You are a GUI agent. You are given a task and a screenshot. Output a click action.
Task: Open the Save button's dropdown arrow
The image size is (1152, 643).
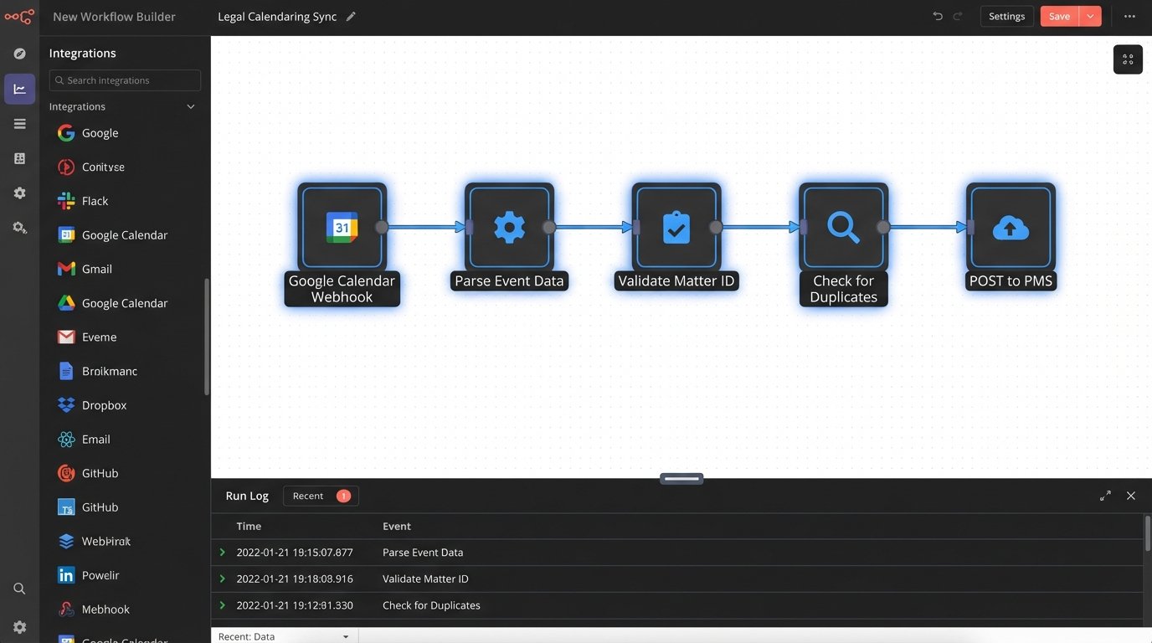1090,15
